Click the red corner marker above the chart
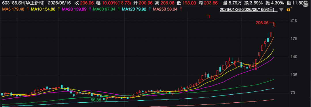The image size is (311, 107). pos(208,16)
